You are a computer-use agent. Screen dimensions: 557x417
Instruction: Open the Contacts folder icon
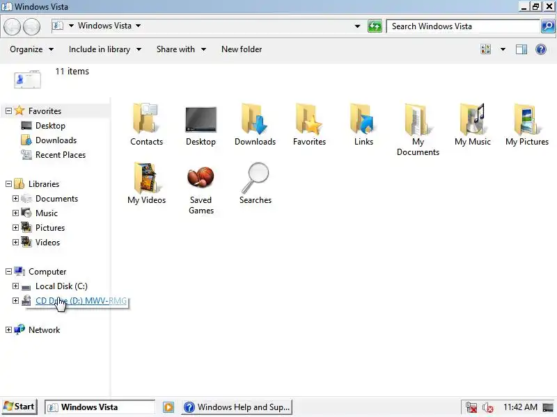point(146,118)
